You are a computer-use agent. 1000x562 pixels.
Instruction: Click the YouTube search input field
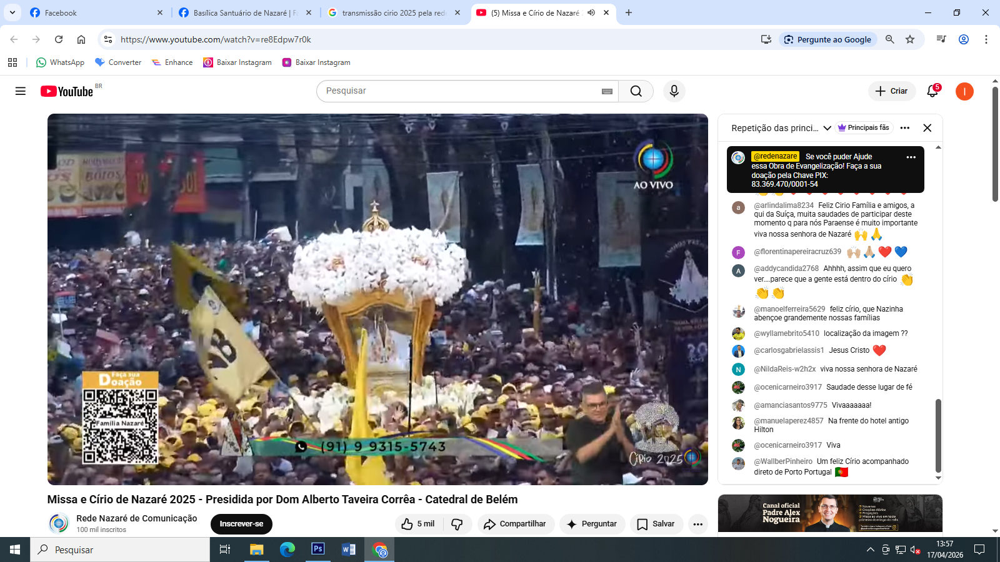click(x=459, y=91)
